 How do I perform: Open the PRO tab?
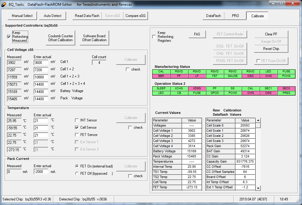click(x=235, y=16)
